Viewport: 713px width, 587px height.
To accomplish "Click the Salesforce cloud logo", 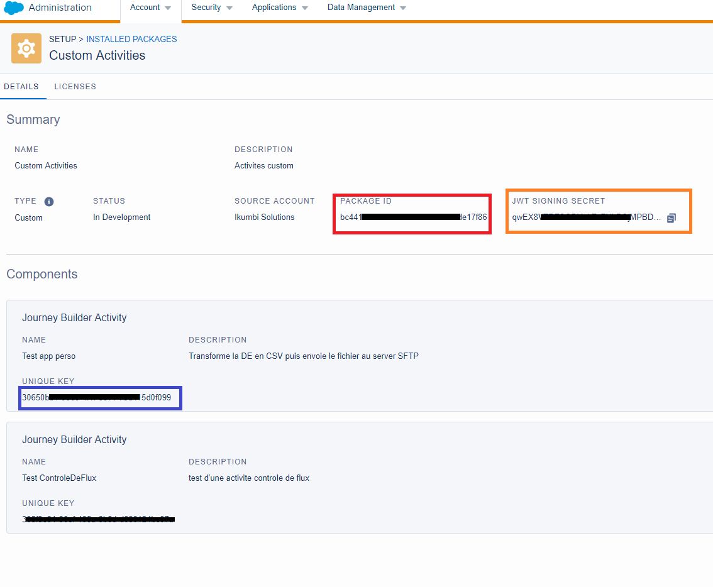I will point(14,8).
